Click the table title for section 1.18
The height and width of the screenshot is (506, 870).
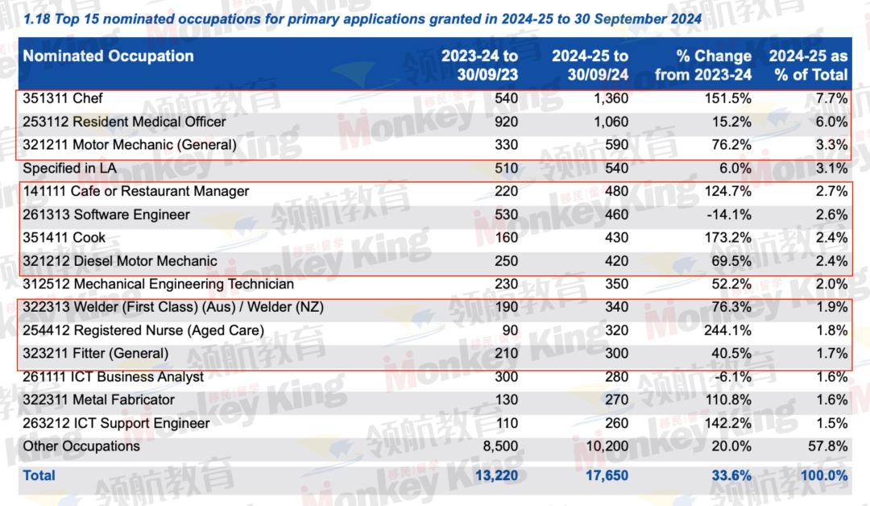362,19
